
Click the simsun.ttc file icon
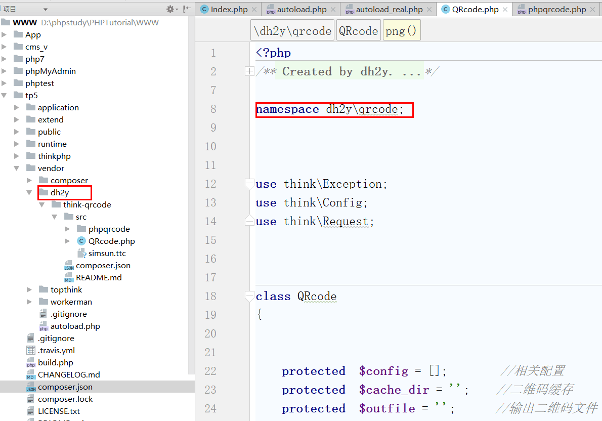[x=81, y=253]
